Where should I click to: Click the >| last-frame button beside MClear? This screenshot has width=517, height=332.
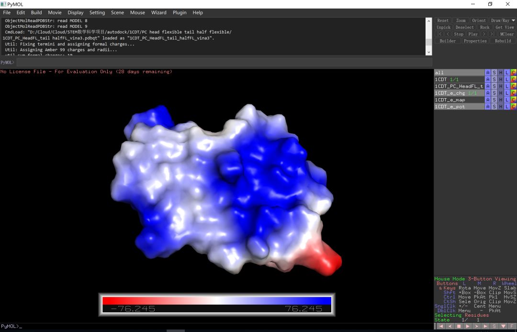(x=492, y=34)
